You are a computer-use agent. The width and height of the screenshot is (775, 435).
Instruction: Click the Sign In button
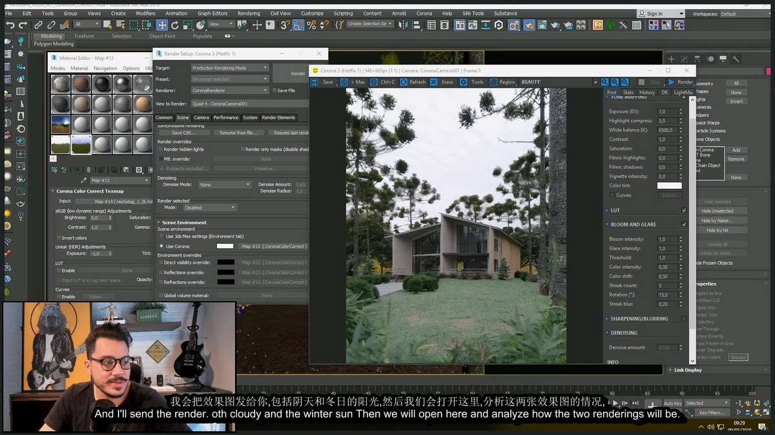659,14
